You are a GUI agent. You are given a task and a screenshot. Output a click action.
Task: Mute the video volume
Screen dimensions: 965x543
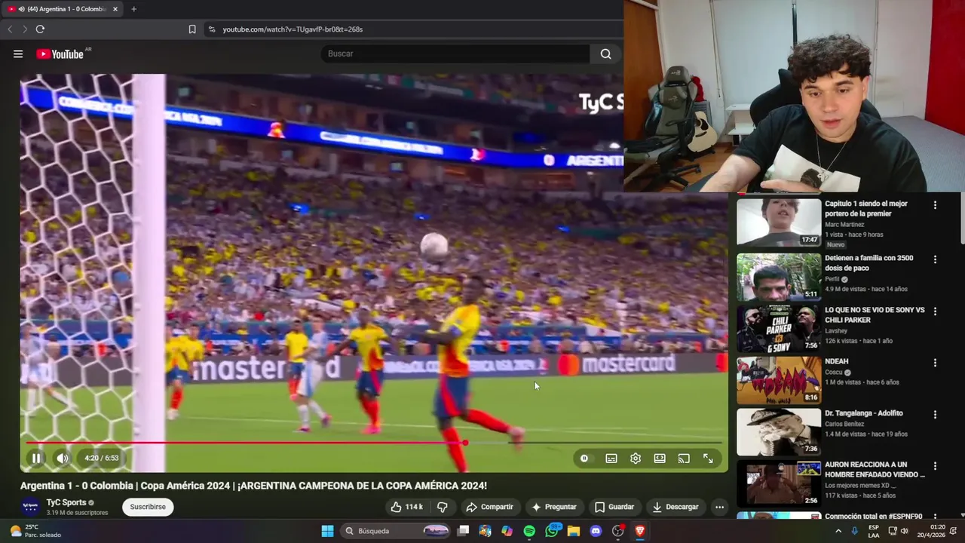pyautogui.click(x=62, y=458)
